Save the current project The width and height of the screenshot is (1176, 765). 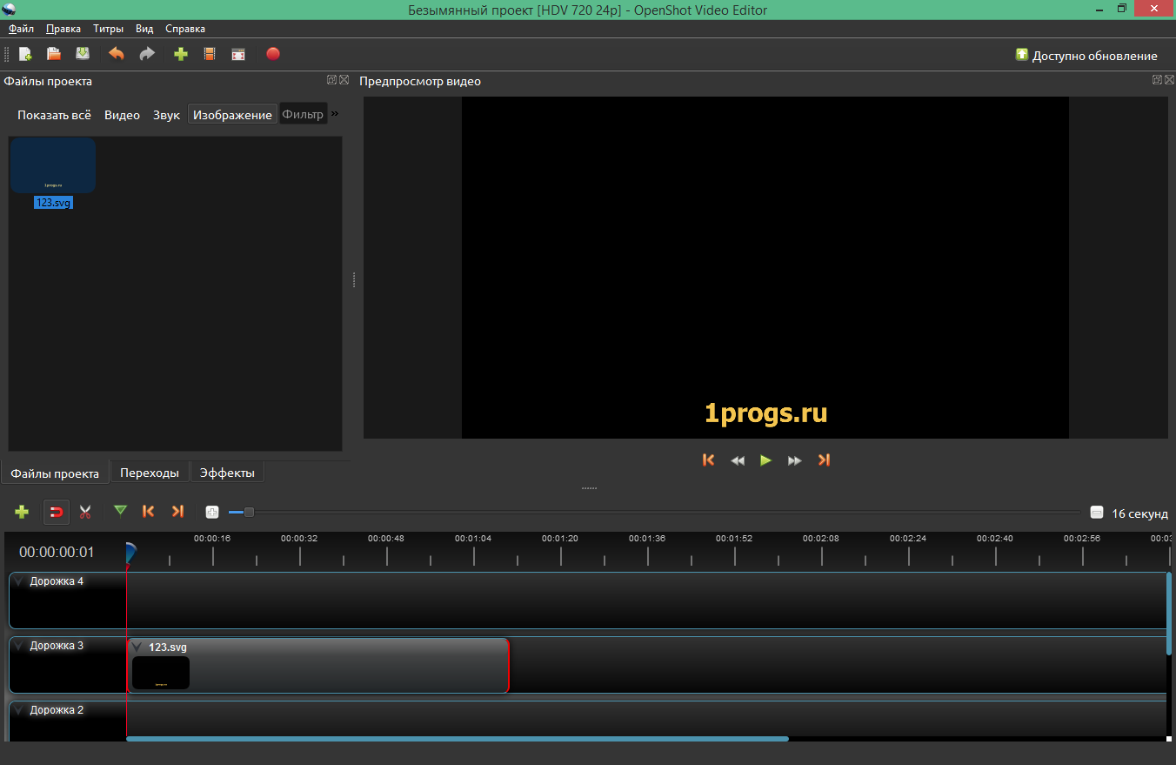[83, 53]
